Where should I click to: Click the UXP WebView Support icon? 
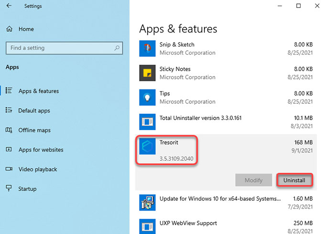147,226
